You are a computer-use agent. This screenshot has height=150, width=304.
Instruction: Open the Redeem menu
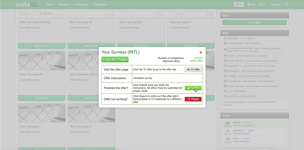click(65, 4)
